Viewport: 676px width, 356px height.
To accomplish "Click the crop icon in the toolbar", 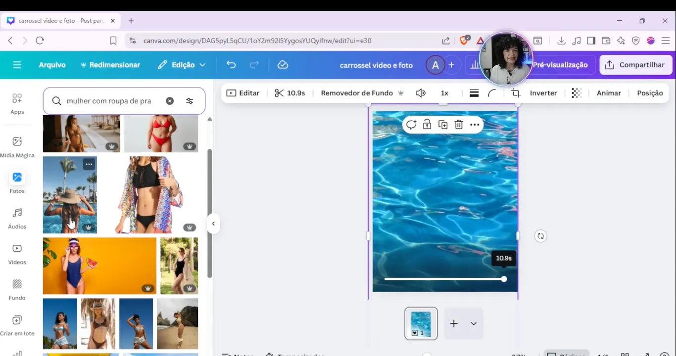I will [x=516, y=93].
